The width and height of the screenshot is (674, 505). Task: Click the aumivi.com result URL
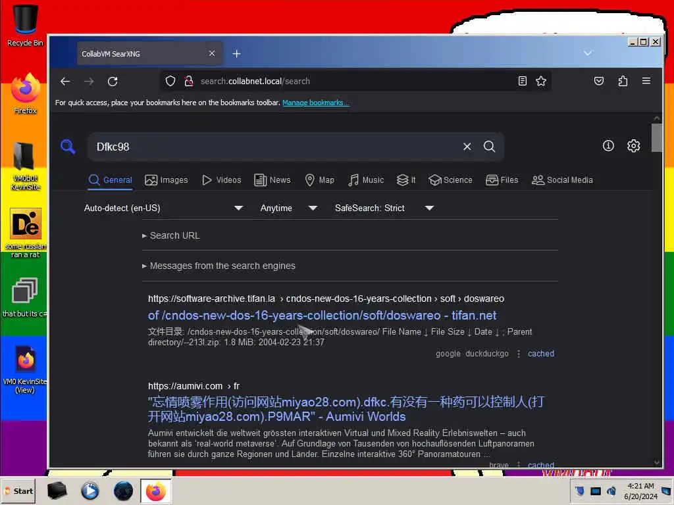194,386
